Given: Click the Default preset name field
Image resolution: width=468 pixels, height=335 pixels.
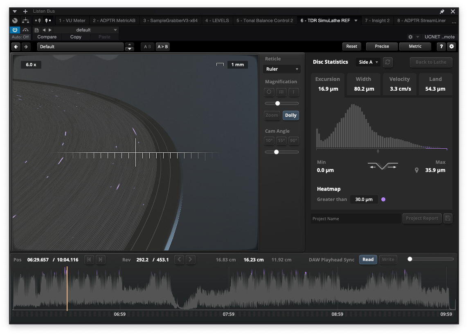Looking at the screenshot, I should pyautogui.click(x=80, y=47).
